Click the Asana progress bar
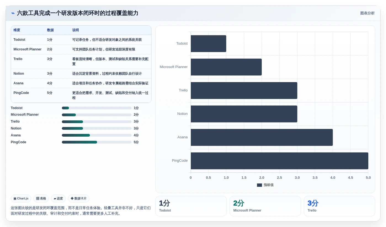Viewport: 386px width, 227px height. tap(97, 135)
